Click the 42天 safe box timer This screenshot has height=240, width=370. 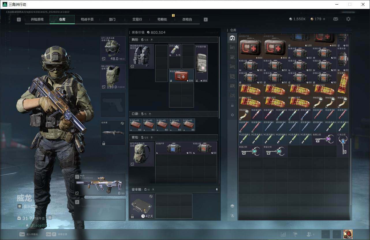[x=147, y=216]
